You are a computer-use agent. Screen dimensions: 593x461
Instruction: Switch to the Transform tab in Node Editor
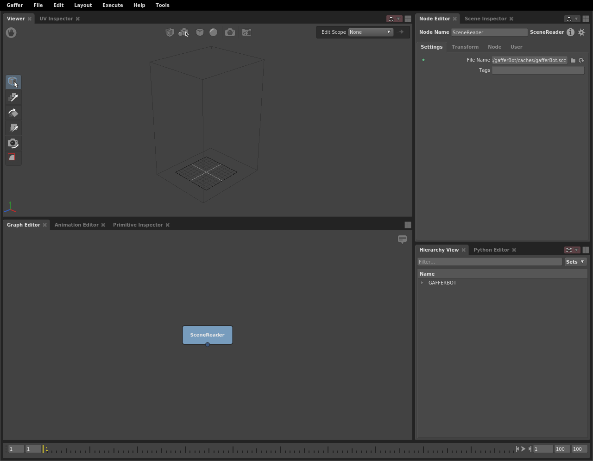click(465, 47)
